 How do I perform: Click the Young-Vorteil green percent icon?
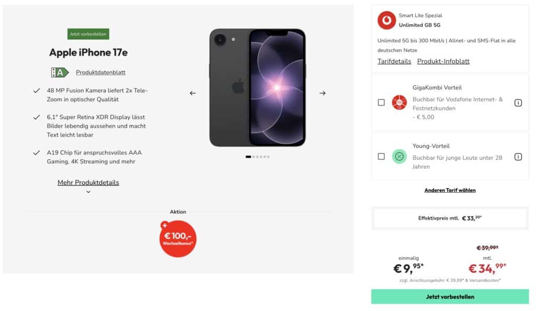point(399,156)
